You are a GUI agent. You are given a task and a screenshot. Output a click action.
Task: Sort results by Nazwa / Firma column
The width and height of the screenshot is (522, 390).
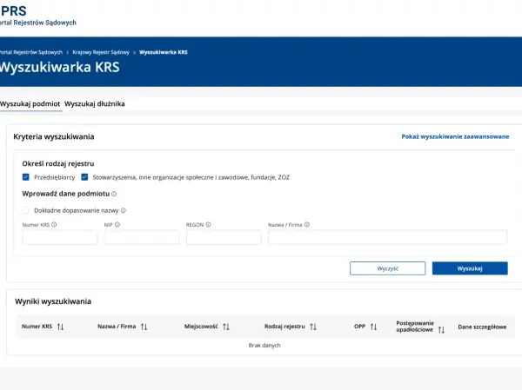tap(144, 327)
